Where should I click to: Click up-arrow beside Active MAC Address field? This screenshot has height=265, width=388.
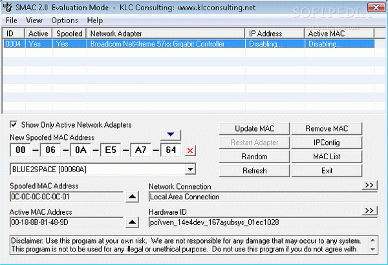(x=132, y=222)
